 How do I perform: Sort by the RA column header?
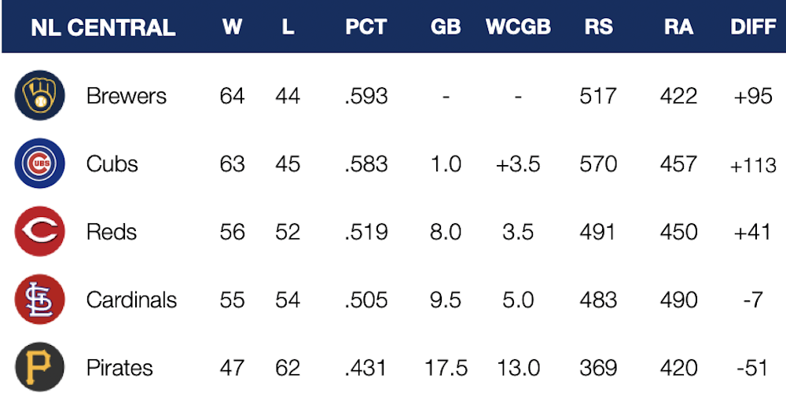[678, 28]
